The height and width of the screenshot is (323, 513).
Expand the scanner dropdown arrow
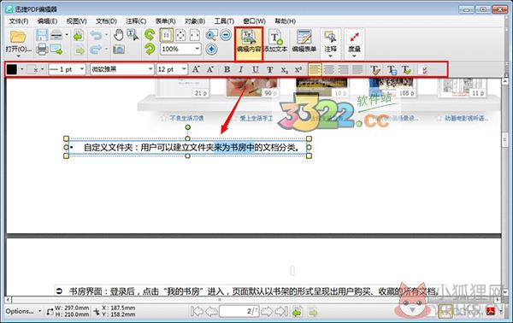pos(67,35)
